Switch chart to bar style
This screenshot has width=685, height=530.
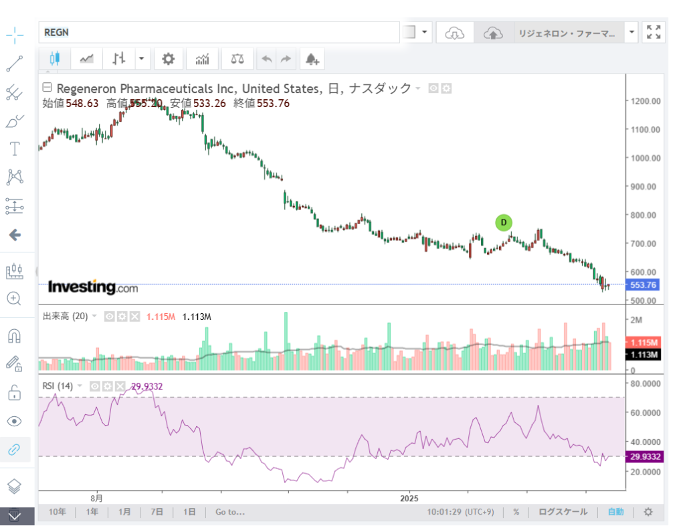coord(118,58)
